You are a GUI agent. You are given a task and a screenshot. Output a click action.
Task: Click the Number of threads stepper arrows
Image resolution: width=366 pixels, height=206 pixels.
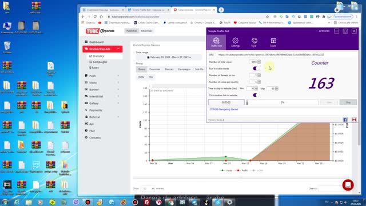(x=259, y=75)
